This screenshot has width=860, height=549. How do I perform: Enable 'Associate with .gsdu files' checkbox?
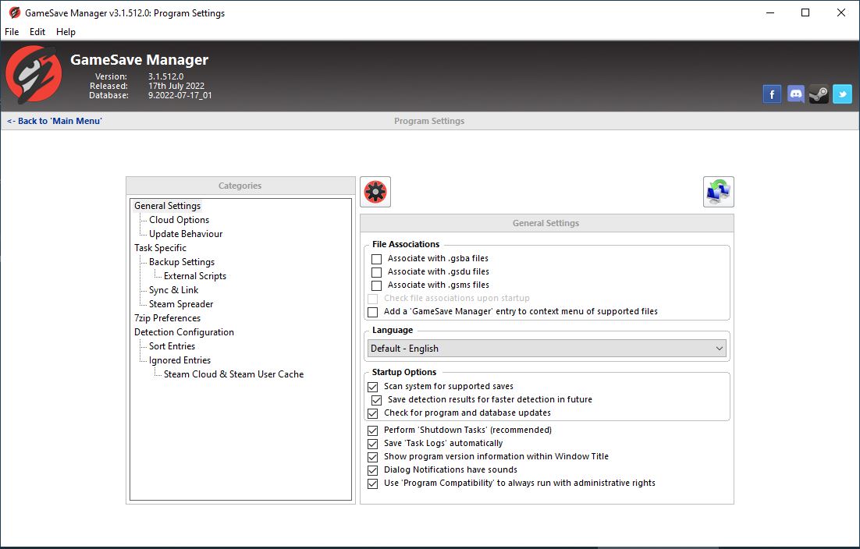coord(376,272)
